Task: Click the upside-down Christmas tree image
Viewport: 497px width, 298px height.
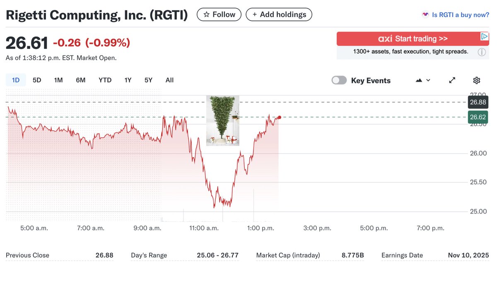Action: coord(223,120)
